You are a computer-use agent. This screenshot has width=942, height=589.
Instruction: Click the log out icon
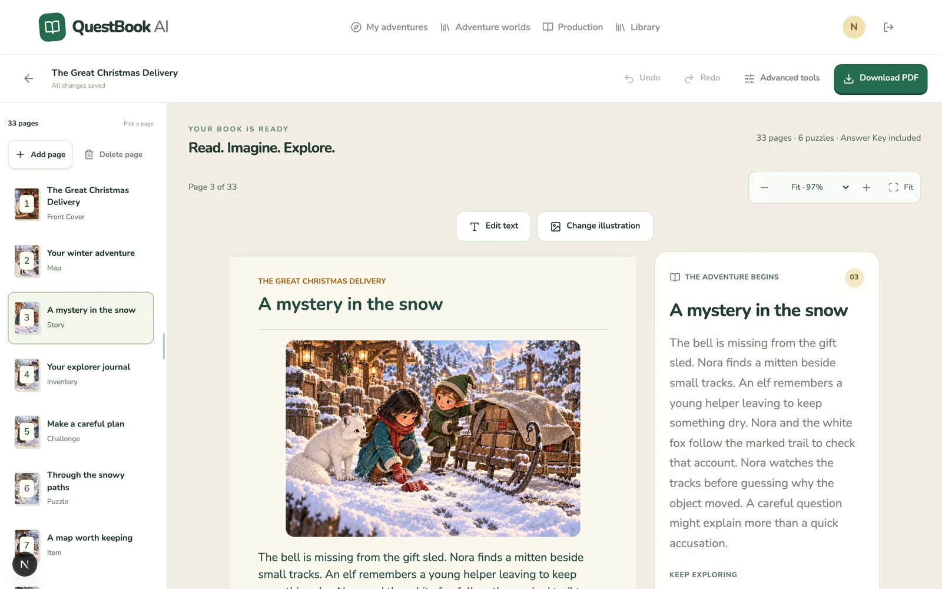tap(888, 27)
